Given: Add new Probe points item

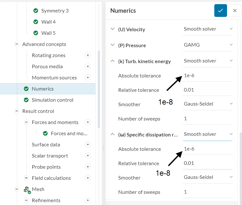Looking at the screenshot, I should [88, 167].
